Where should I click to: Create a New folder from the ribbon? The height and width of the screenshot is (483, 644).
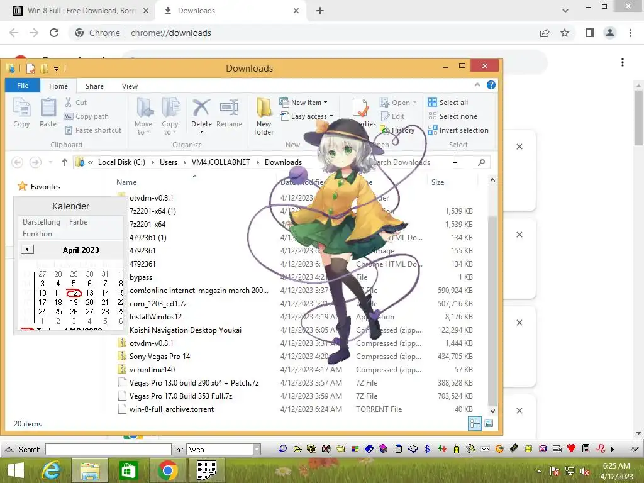tap(264, 117)
